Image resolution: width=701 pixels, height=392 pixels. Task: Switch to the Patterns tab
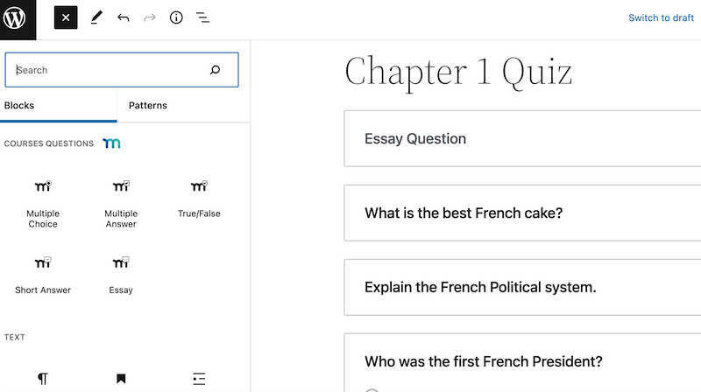pos(147,105)
